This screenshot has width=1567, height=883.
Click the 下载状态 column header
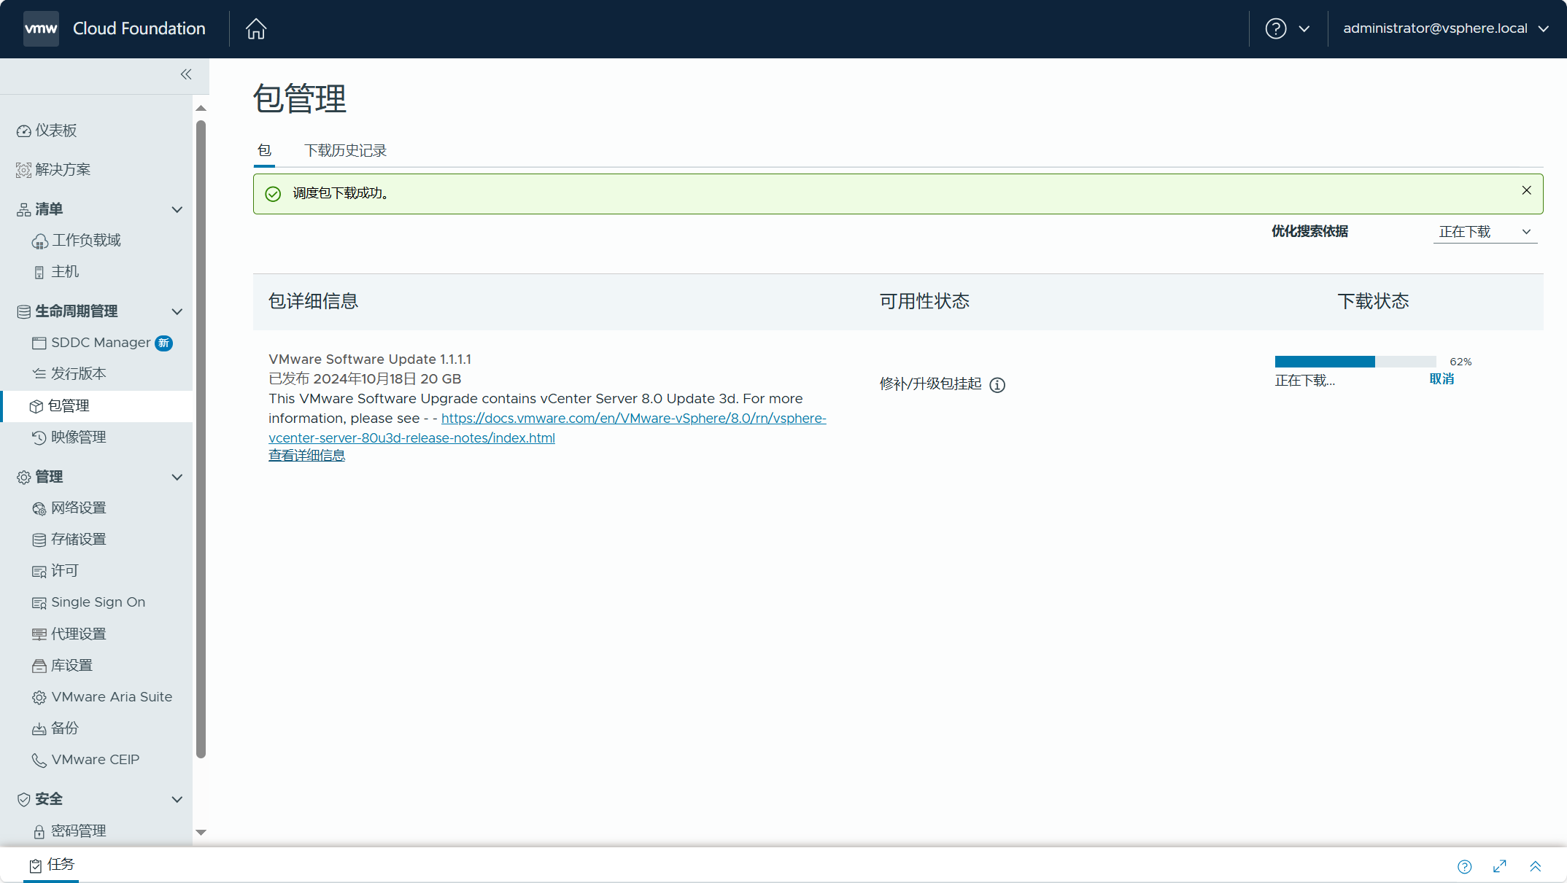click(x=1373, y=301)
